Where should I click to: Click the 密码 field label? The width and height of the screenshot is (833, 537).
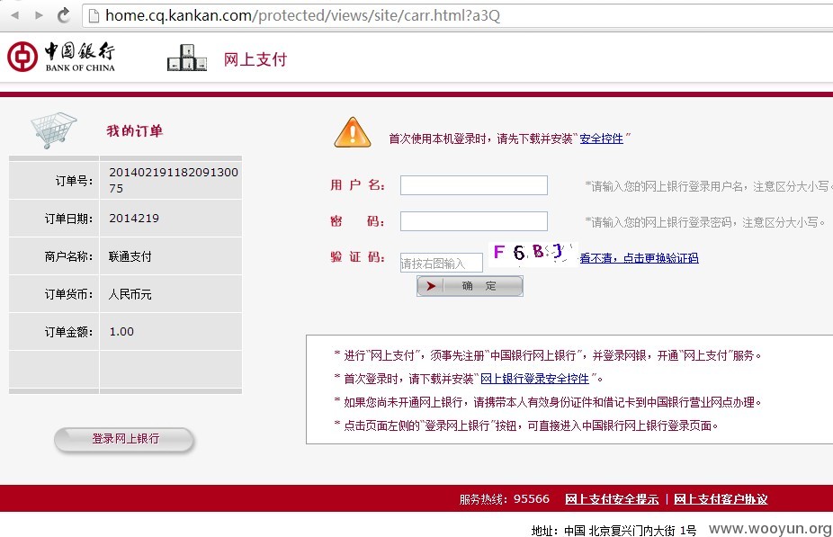357,221
